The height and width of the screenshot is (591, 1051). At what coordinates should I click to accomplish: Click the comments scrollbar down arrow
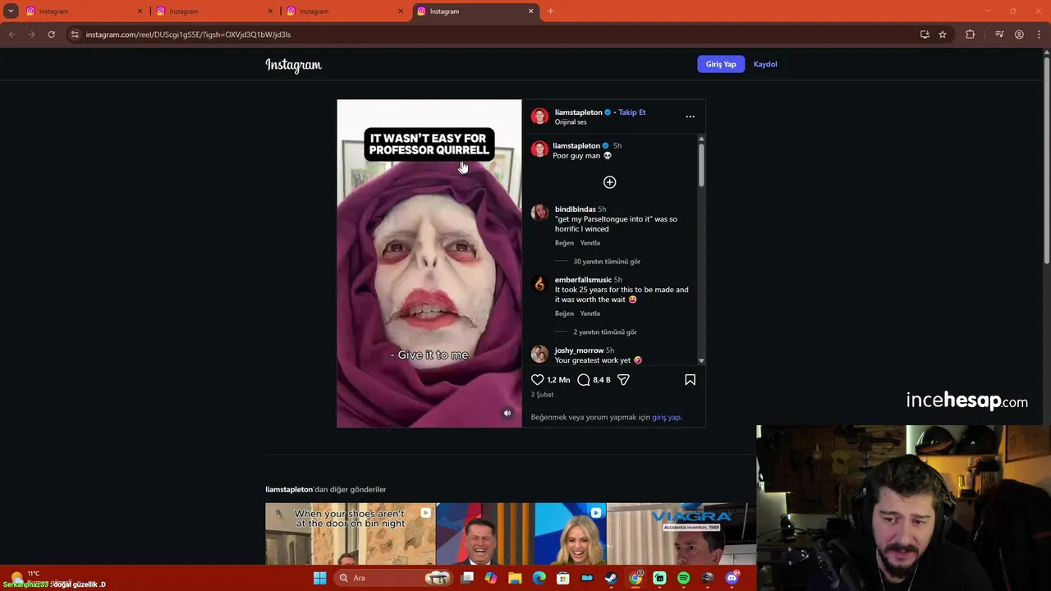[701, 361]
